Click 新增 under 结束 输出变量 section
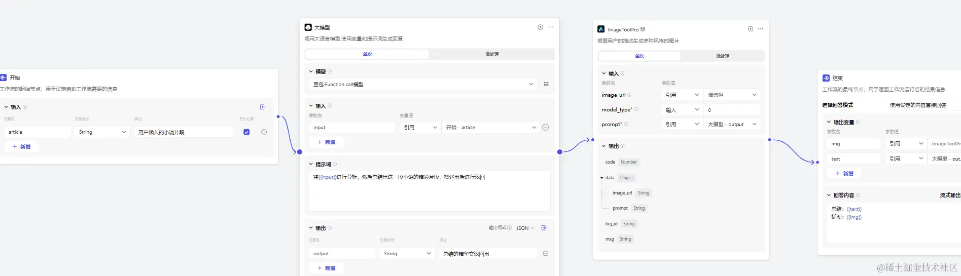The width and height of the screenshot is (961, 276). pos(844,174)
